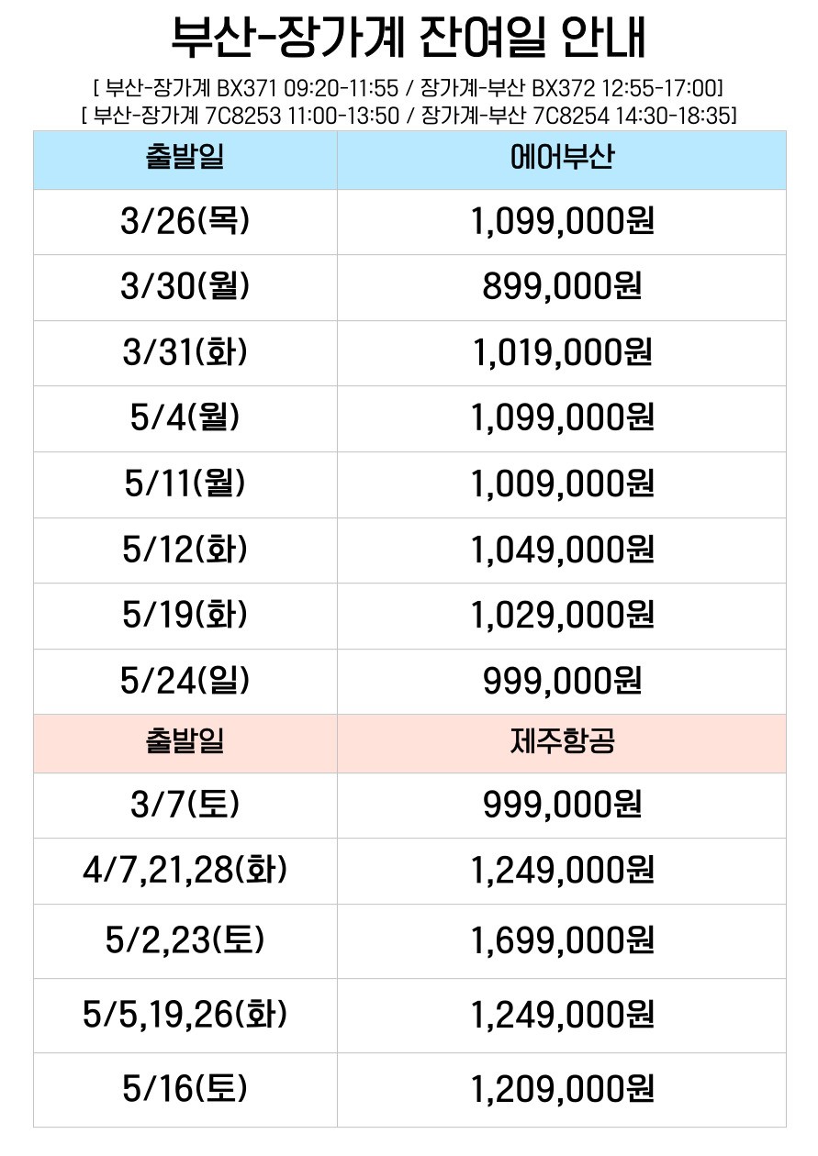Click the 7C8253 flight schedule line
818x1156 pixels.
tap(409, 115)
